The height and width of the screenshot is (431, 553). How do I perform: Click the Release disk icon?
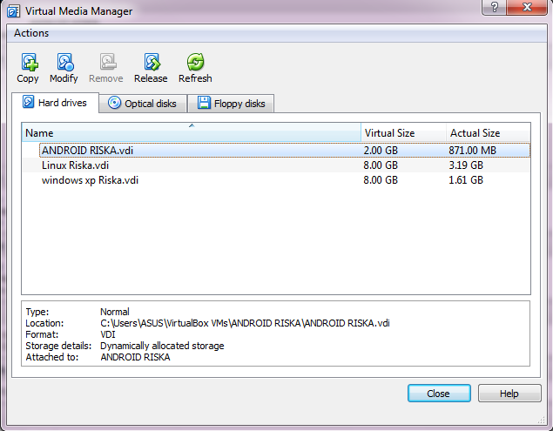tap(152, 62)
